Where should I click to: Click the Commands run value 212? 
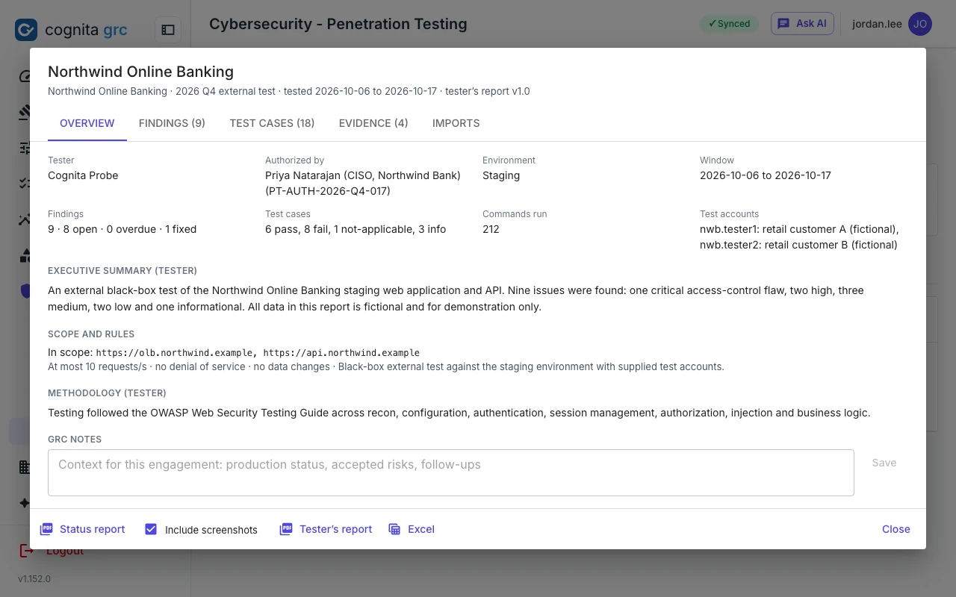point(491,229)
